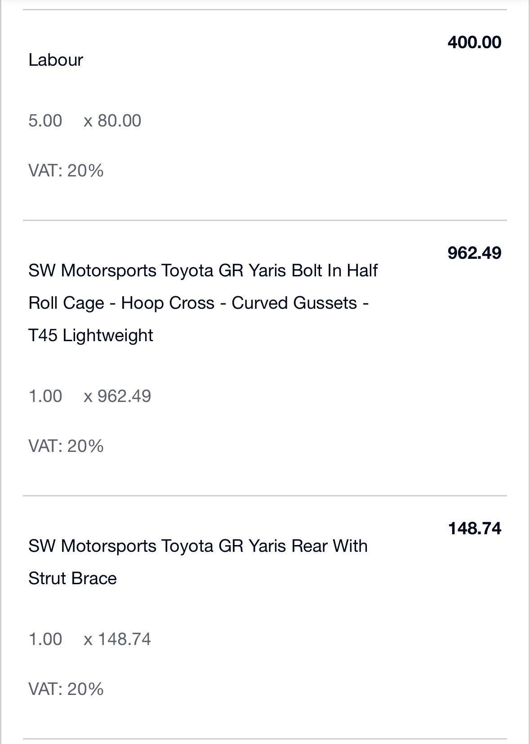Select the Labour VAT: 20% text
Image resolution: width=530 pixels, height=744 pixels.
point(66,171)
